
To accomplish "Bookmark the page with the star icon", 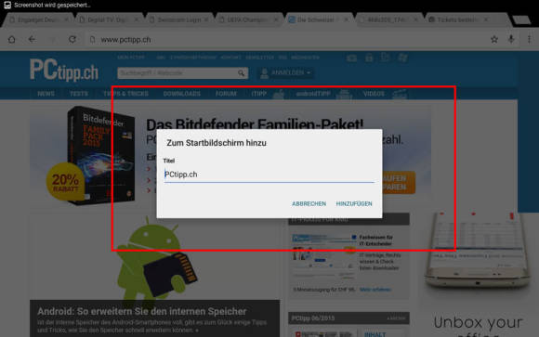I will (x=494, y=40).
